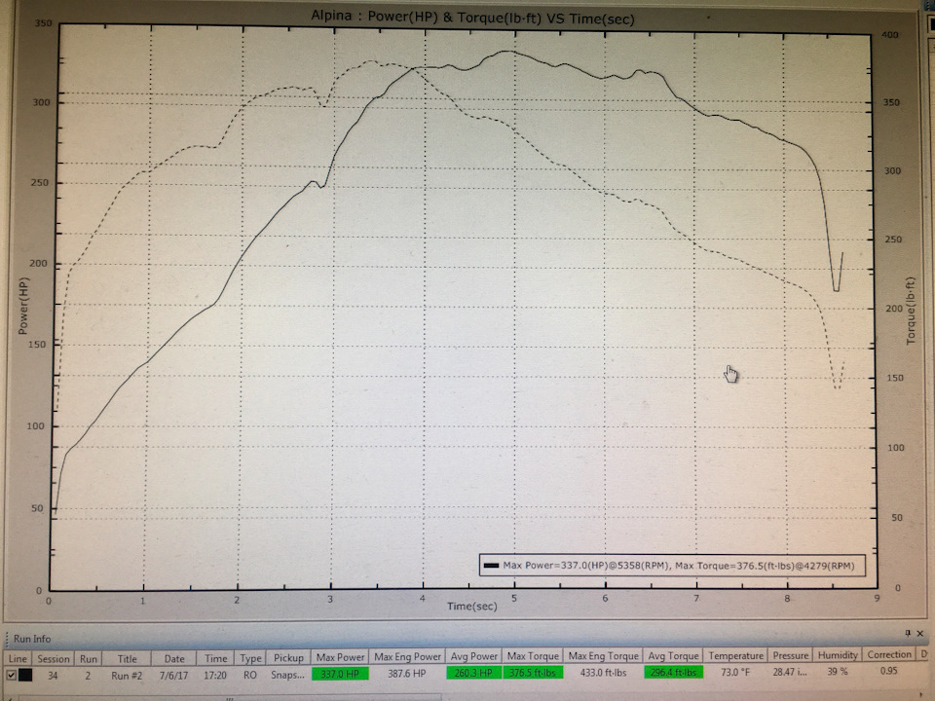The width and height of the screenshot is (935, 701).
Task: Click the Humidity column header
Action: [x=838, y=654]
